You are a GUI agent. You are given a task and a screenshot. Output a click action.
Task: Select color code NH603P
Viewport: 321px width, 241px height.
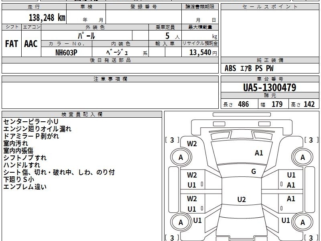pos(66,53)
